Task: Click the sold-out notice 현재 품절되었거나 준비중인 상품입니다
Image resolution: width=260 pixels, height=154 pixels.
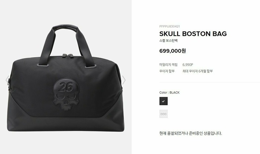Action: [191, 133]
